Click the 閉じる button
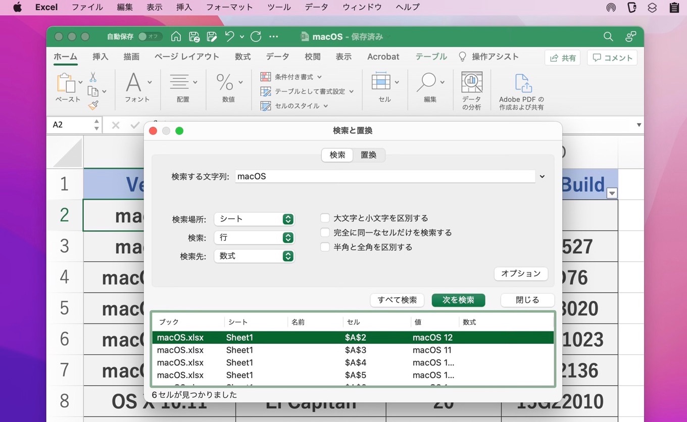Viewport: 687px width, 422px height. point(527,300)
